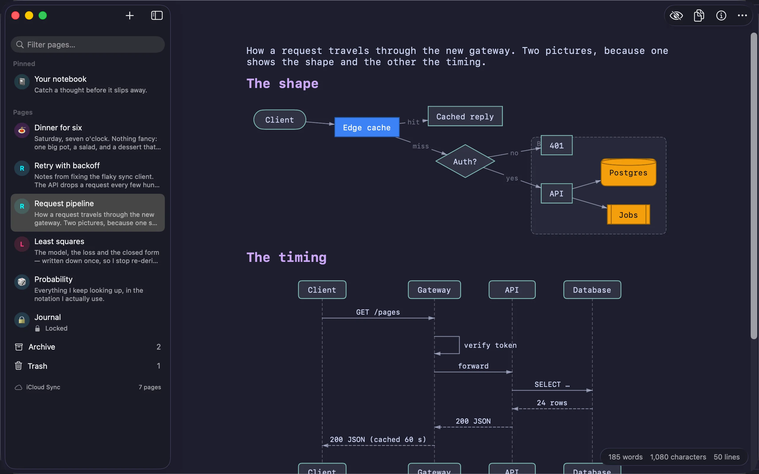Click the search magnifier icon
The height and width of the screenshot is (474, 759).
point(20,44)
